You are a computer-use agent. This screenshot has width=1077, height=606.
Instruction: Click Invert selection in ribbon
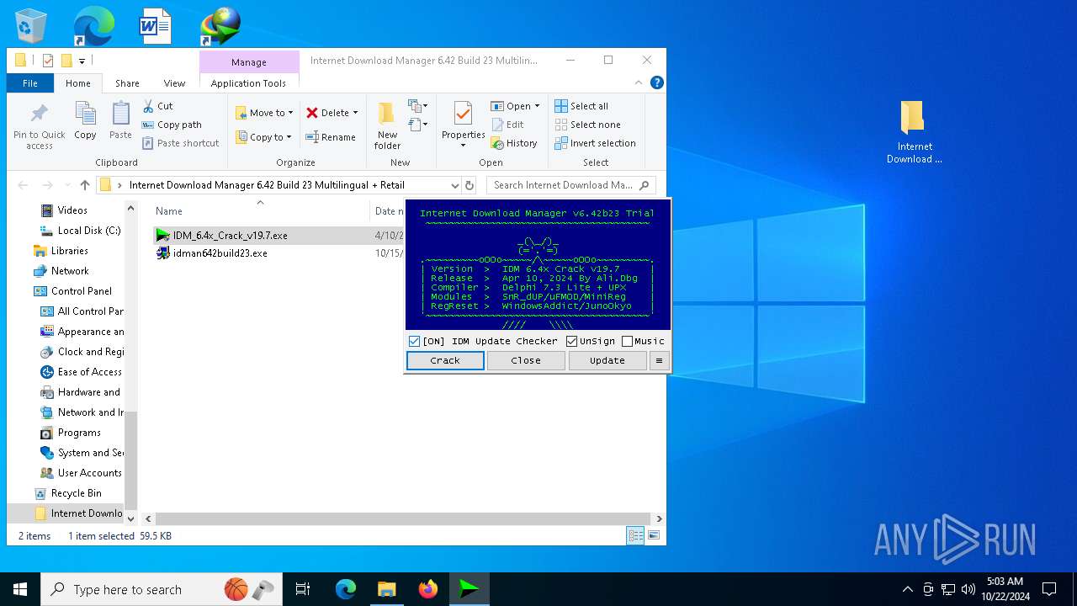click(595, 143)
